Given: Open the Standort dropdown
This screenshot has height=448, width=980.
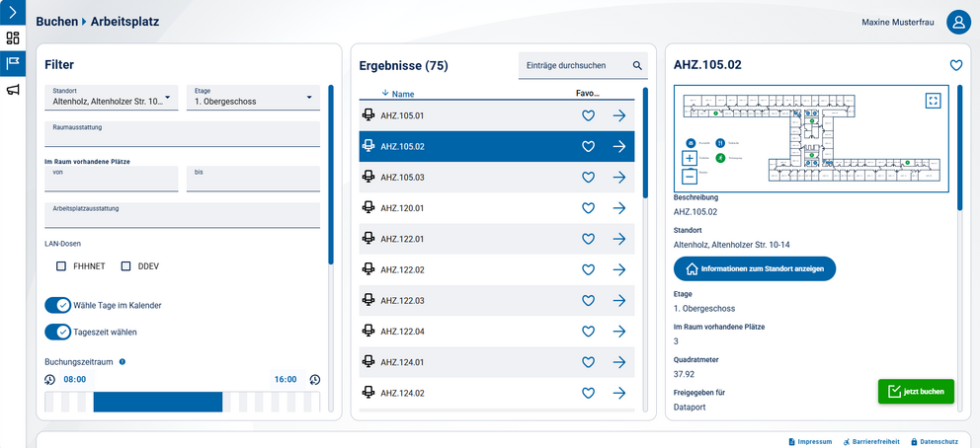Looking at the screenshot, I should (111, 98).
